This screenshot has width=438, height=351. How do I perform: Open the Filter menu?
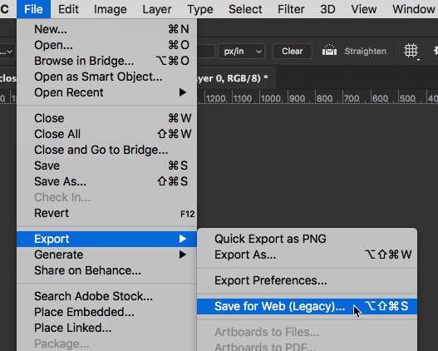291,9
